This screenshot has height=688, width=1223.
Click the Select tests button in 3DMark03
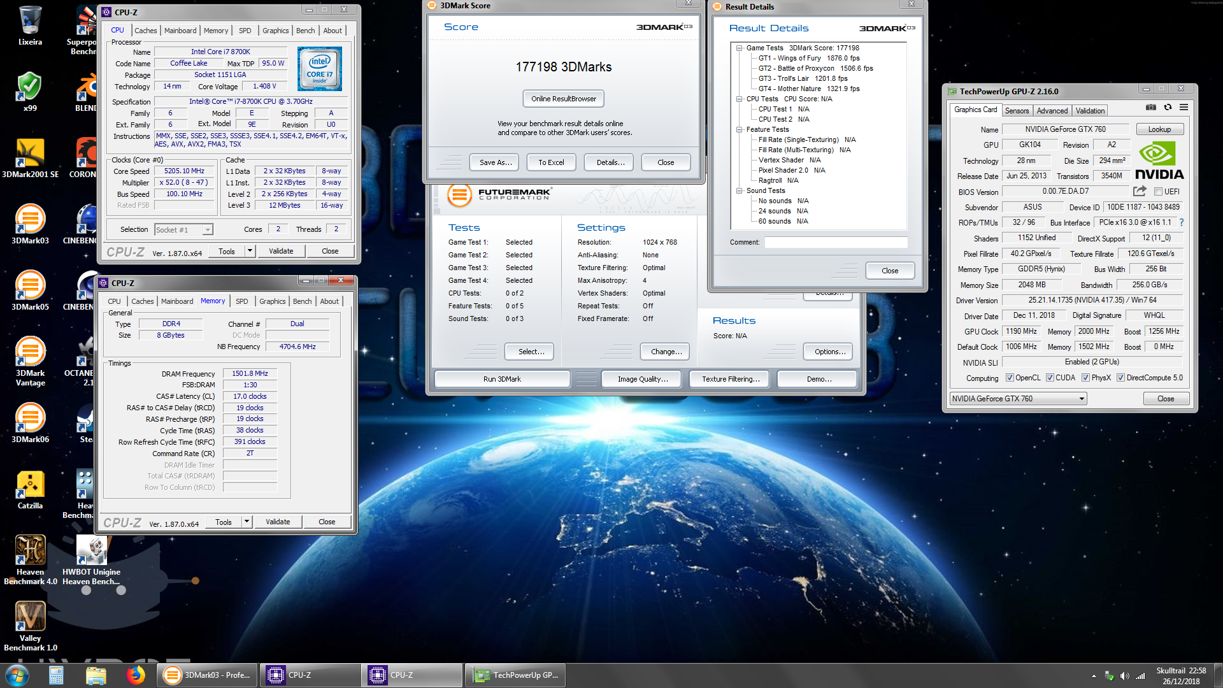coord(530,352)
